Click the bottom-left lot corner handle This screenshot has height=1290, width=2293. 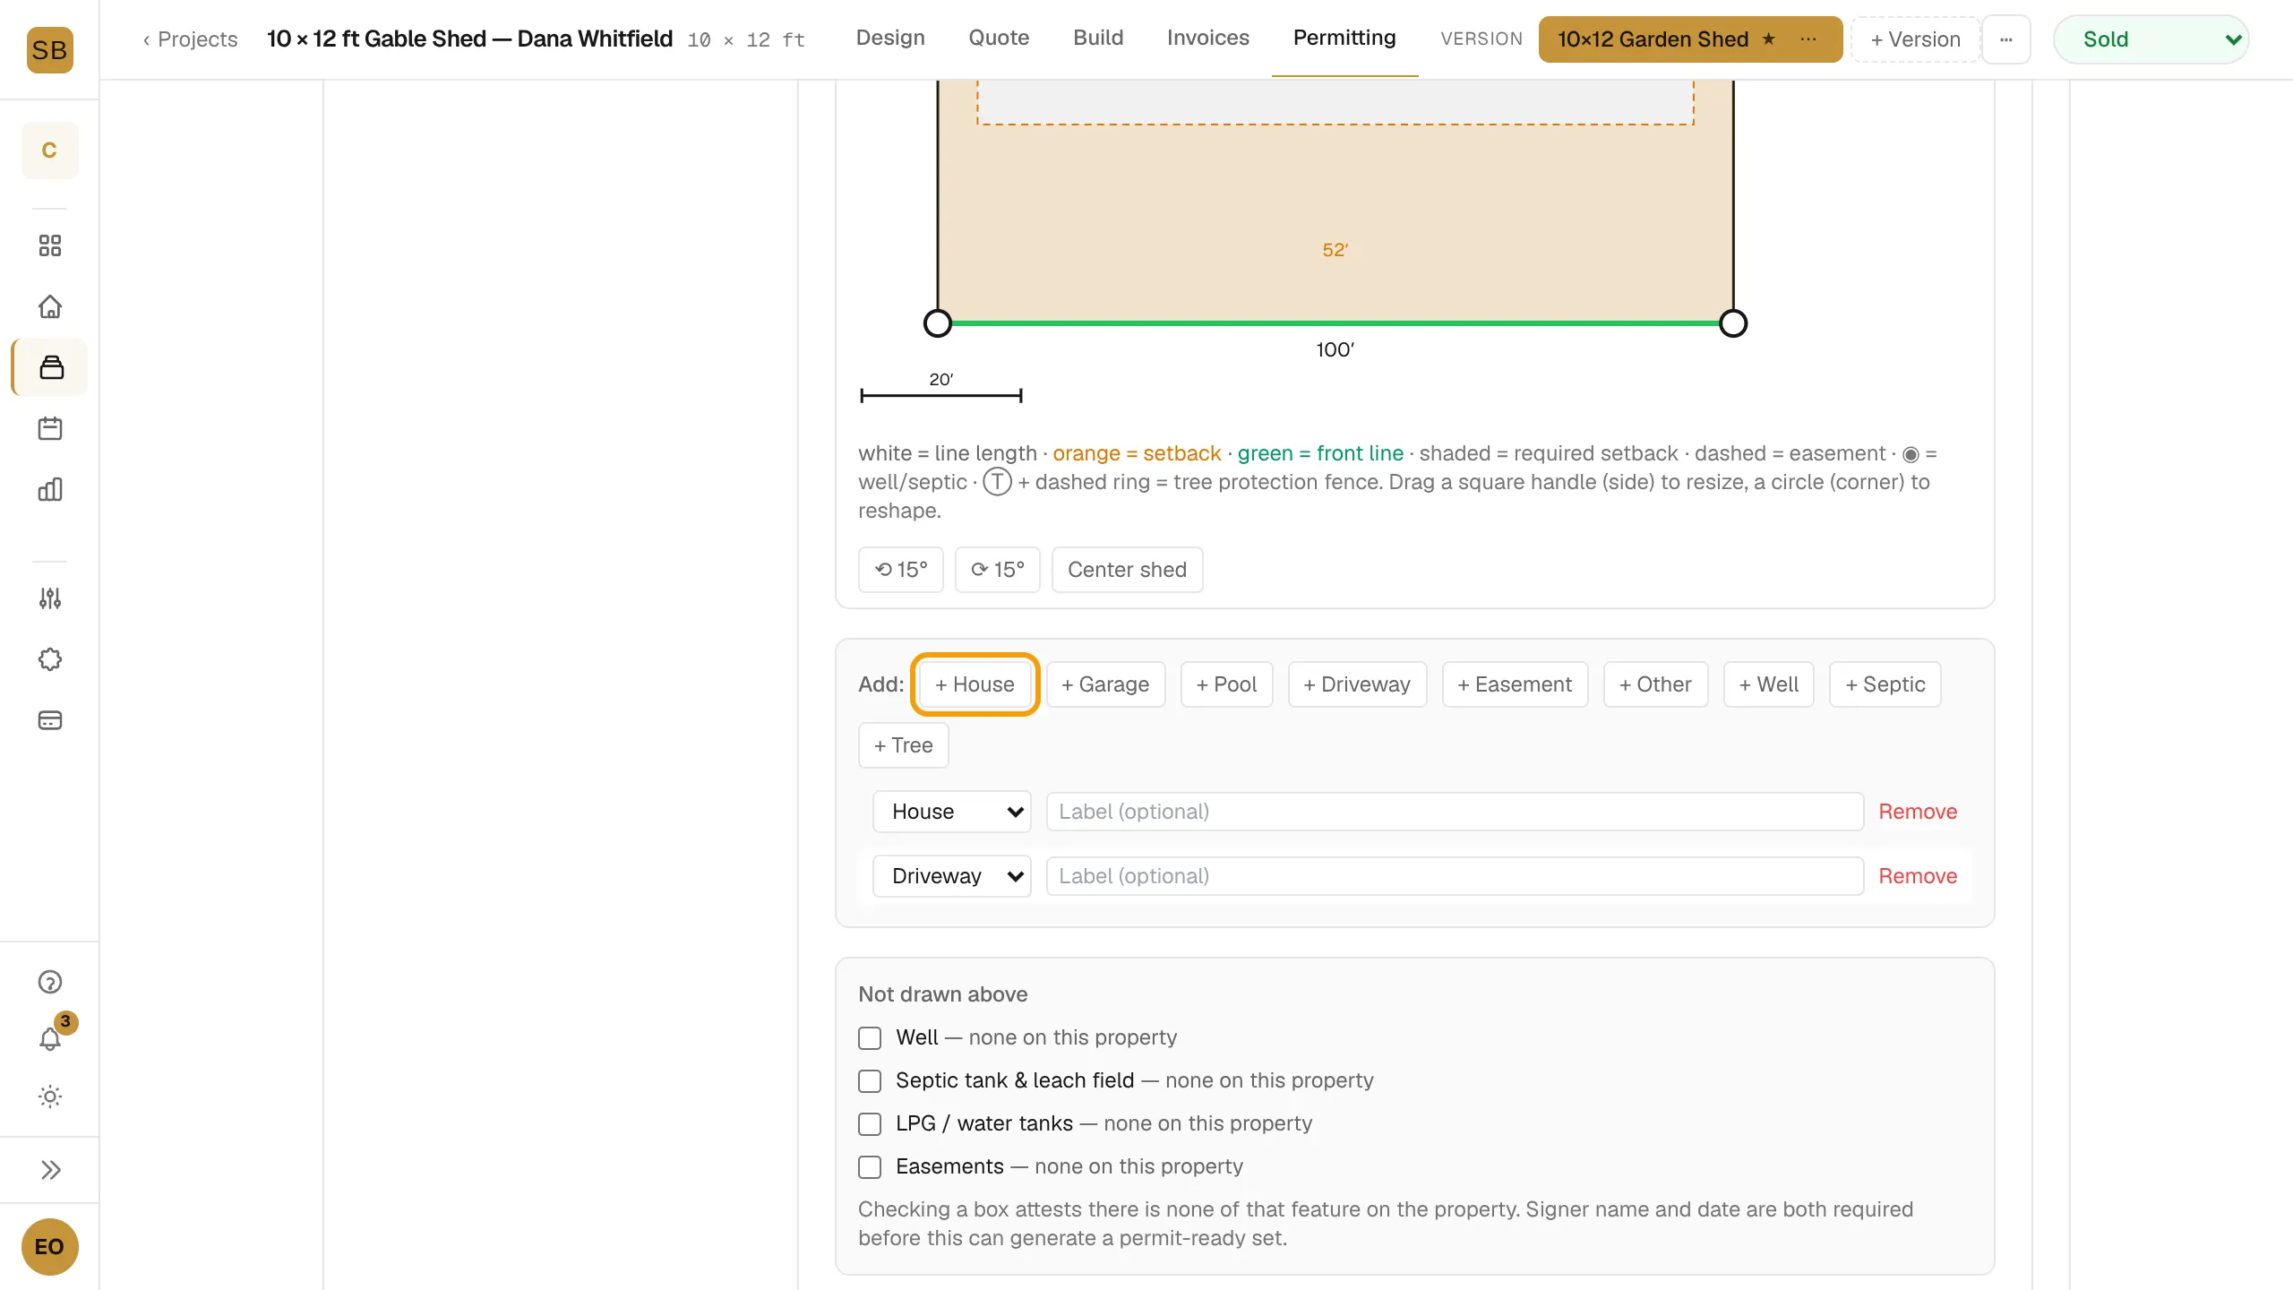937,323
